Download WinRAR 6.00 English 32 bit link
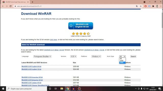The height and width of the screenshot is (91, 163). coord(31,69)
